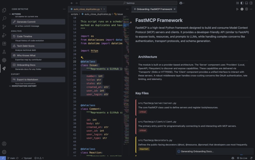Run the Tech Debt Score analysis
Screen dimensions: 255x160
(x=38, y=46)
